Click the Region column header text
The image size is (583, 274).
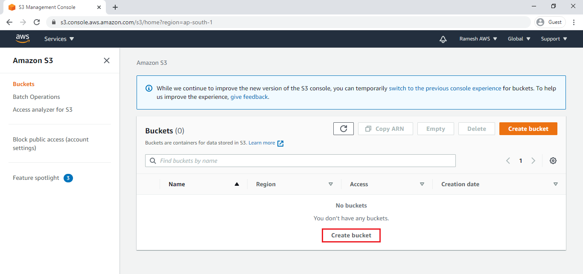click(x=266, y=184)
